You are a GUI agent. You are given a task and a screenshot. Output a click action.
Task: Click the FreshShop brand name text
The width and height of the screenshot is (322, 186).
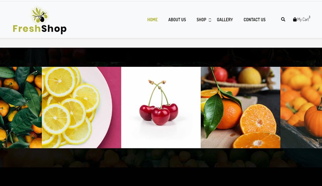click(40, 29)
